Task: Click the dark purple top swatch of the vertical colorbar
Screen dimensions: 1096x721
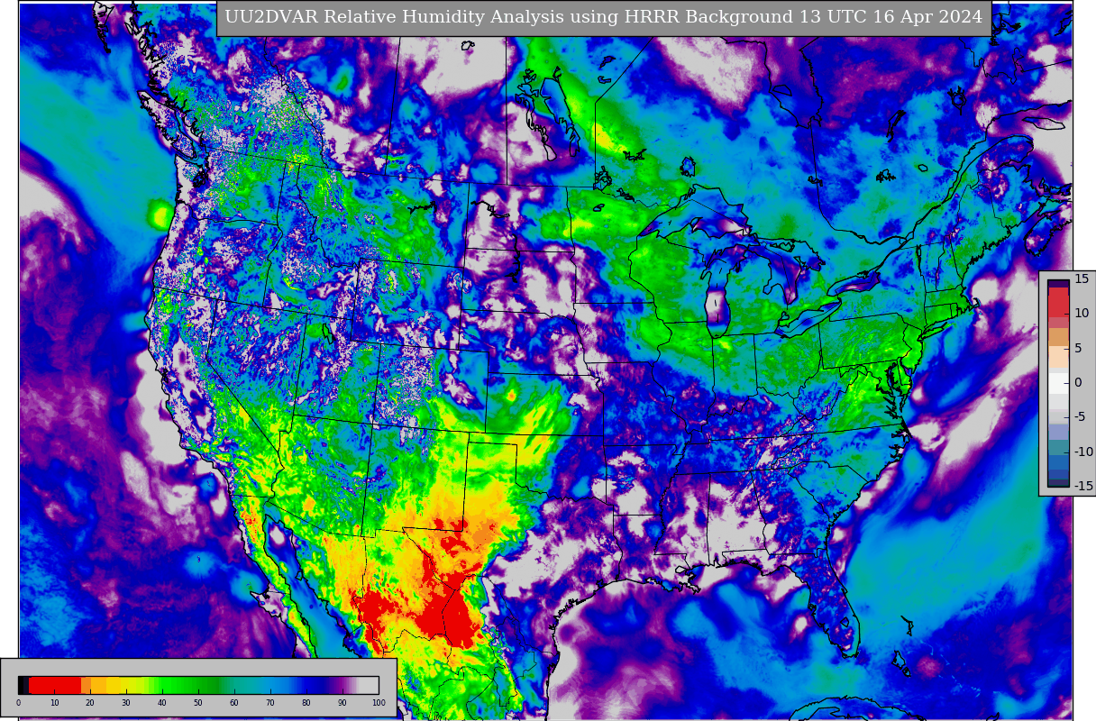Action: coord(1058,284)
